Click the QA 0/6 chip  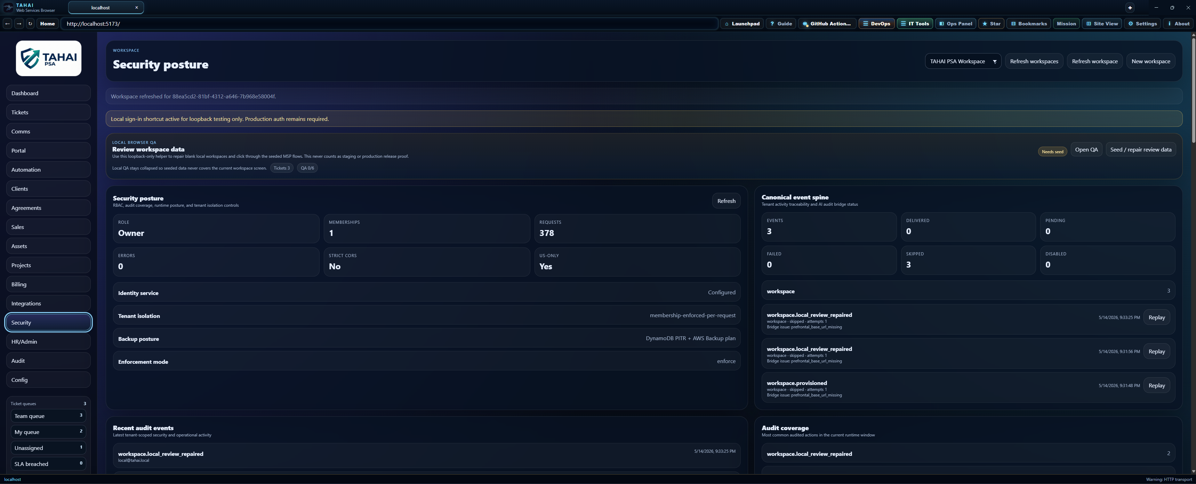[x=307, y=168]
